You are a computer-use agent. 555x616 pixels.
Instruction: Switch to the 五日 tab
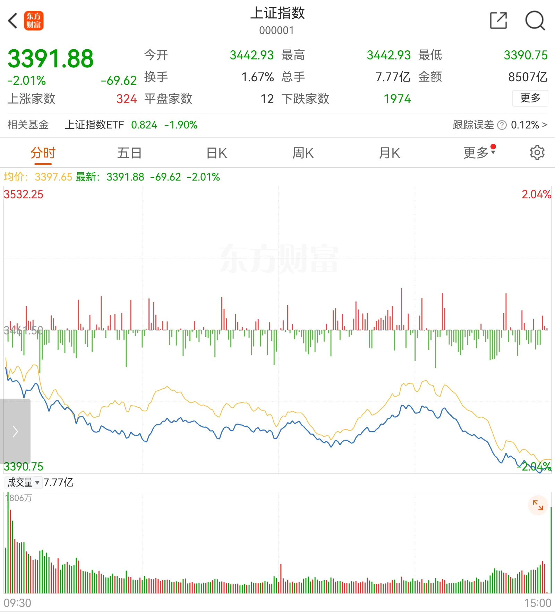tap(129, 152)
